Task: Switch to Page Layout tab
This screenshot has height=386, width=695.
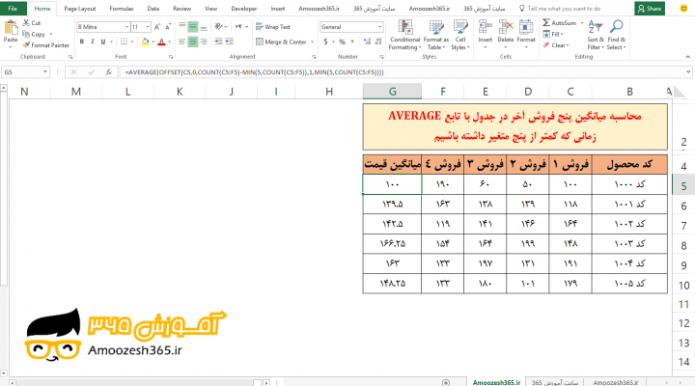Action: [x=80, y=9]
